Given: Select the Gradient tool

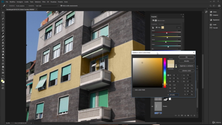Looking at the screenshot, I should (3, 52).
